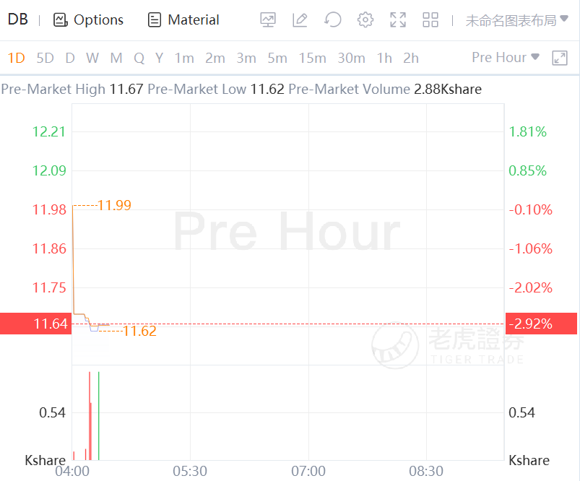Screen dimensions: 580x481
Task: Select the 30m interval button
Action: 351,58
